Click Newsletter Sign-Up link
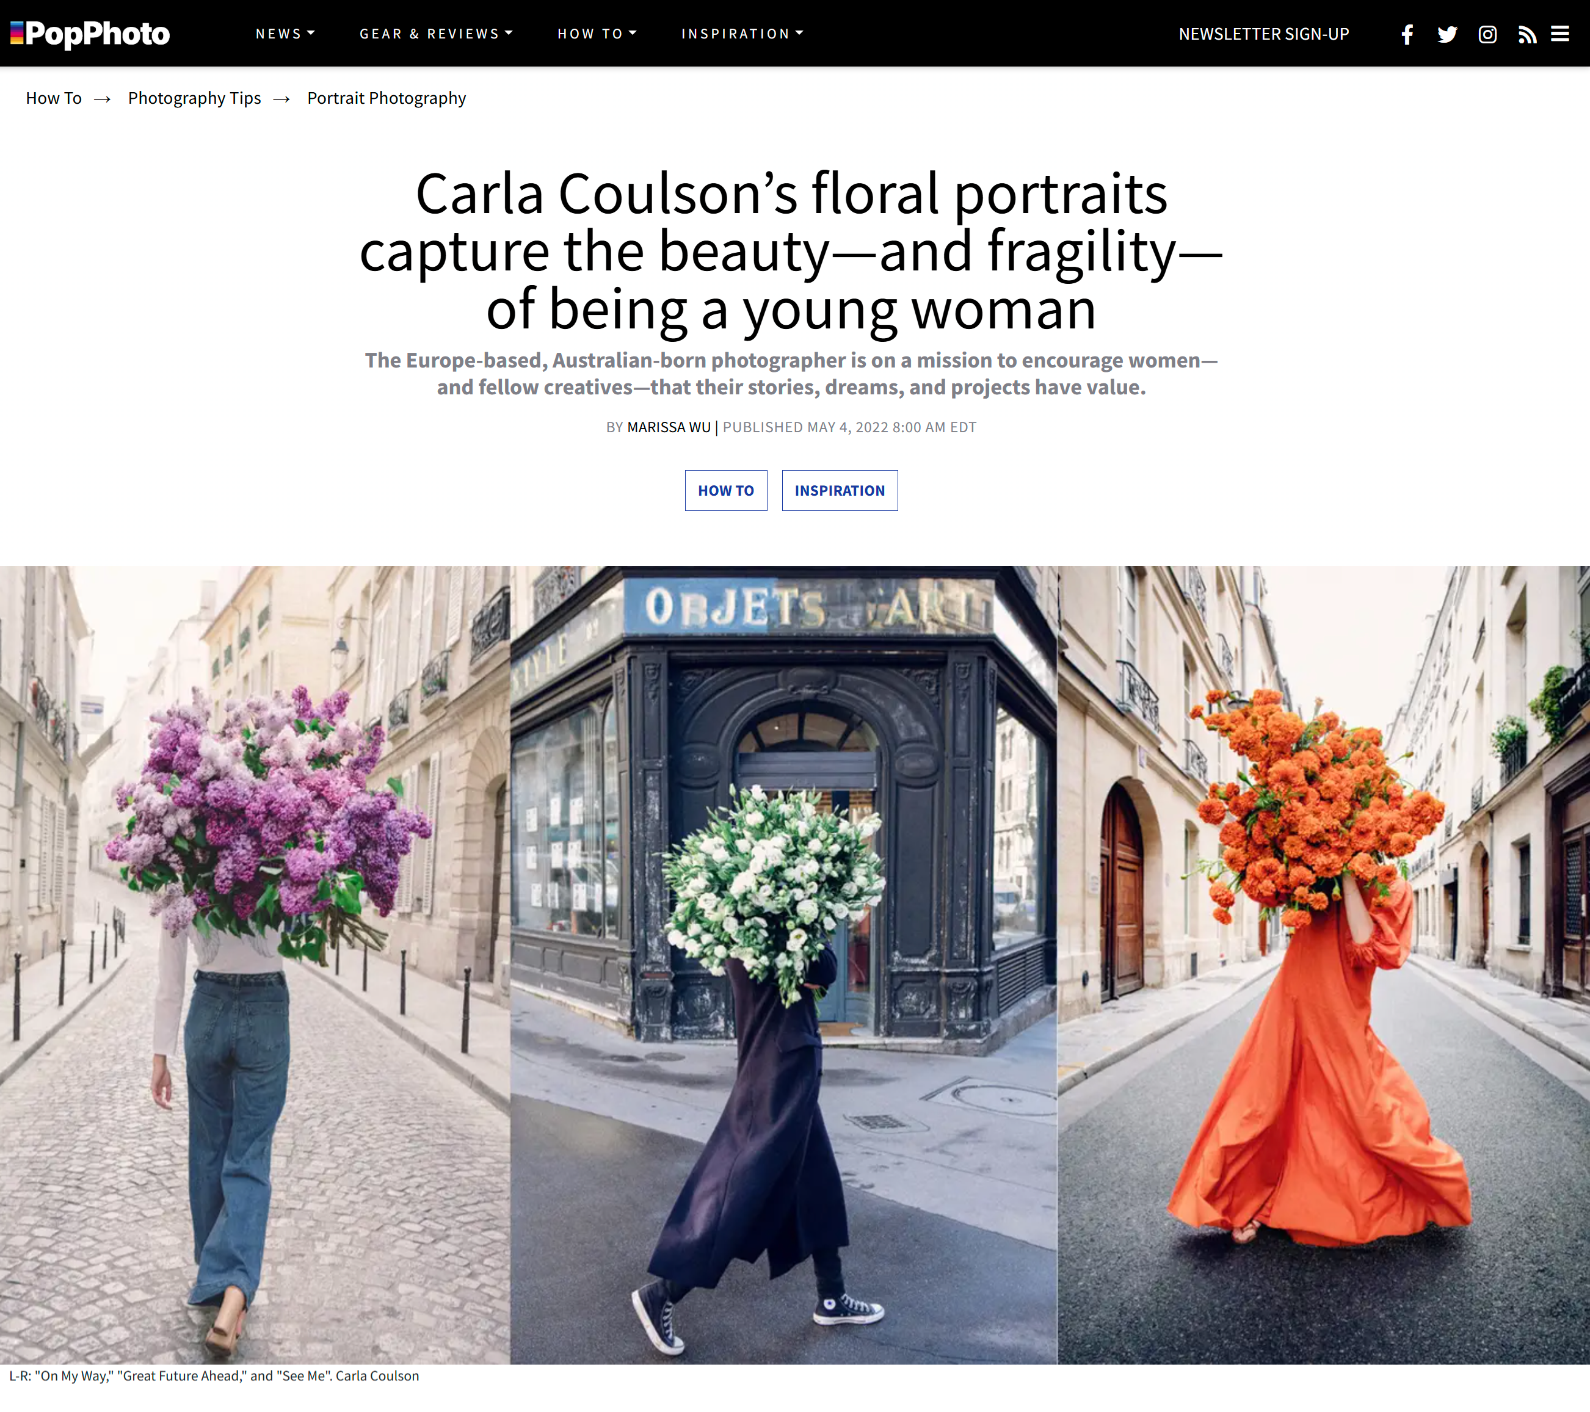 [x=1263, y=34]
